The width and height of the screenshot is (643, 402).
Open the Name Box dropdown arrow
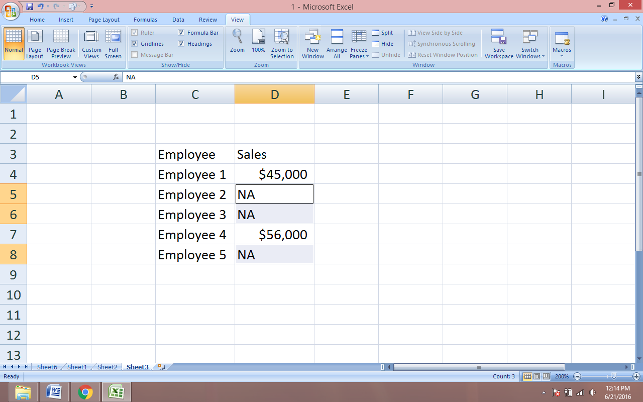coord(75,77)
